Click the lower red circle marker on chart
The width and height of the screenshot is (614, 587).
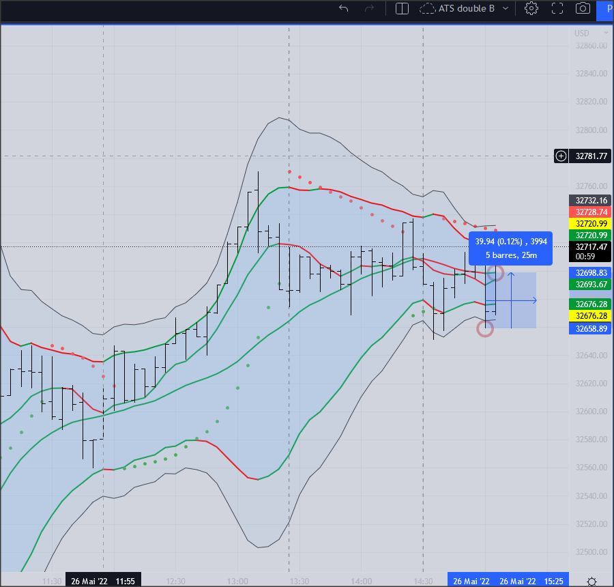tap(485, 329)
